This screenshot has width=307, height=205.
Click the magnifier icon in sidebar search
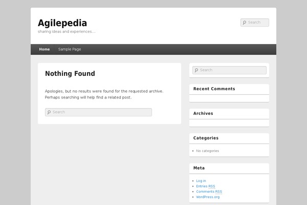(196, 70)
